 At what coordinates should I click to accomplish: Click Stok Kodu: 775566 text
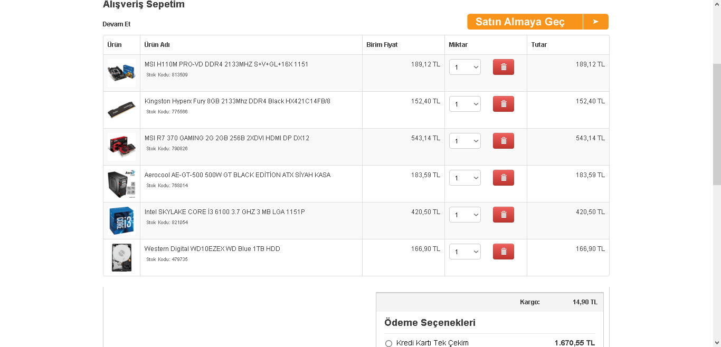167,112
